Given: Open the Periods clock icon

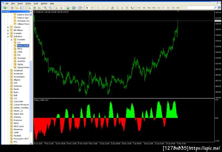Looking at the screenshot, I should [74, 8].
